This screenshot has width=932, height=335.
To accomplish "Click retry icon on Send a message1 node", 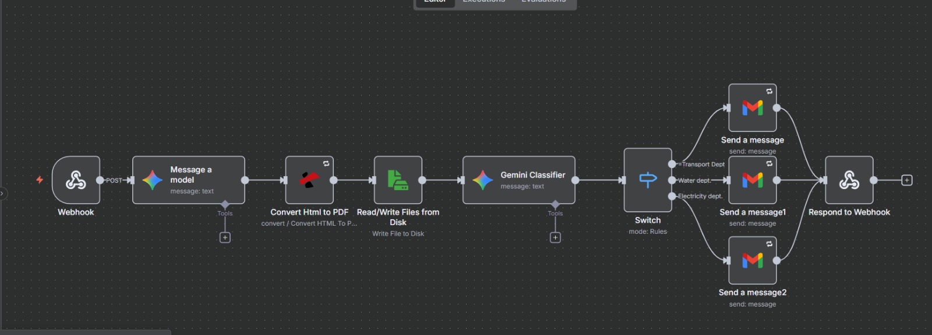I will (769, 163).
